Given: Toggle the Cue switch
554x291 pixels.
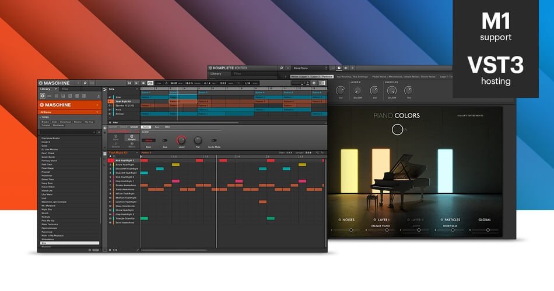Looking at the screenshot, I should coord(164,140).
